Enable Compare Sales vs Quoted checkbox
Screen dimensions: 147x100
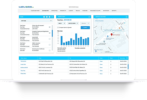point(58,27)
